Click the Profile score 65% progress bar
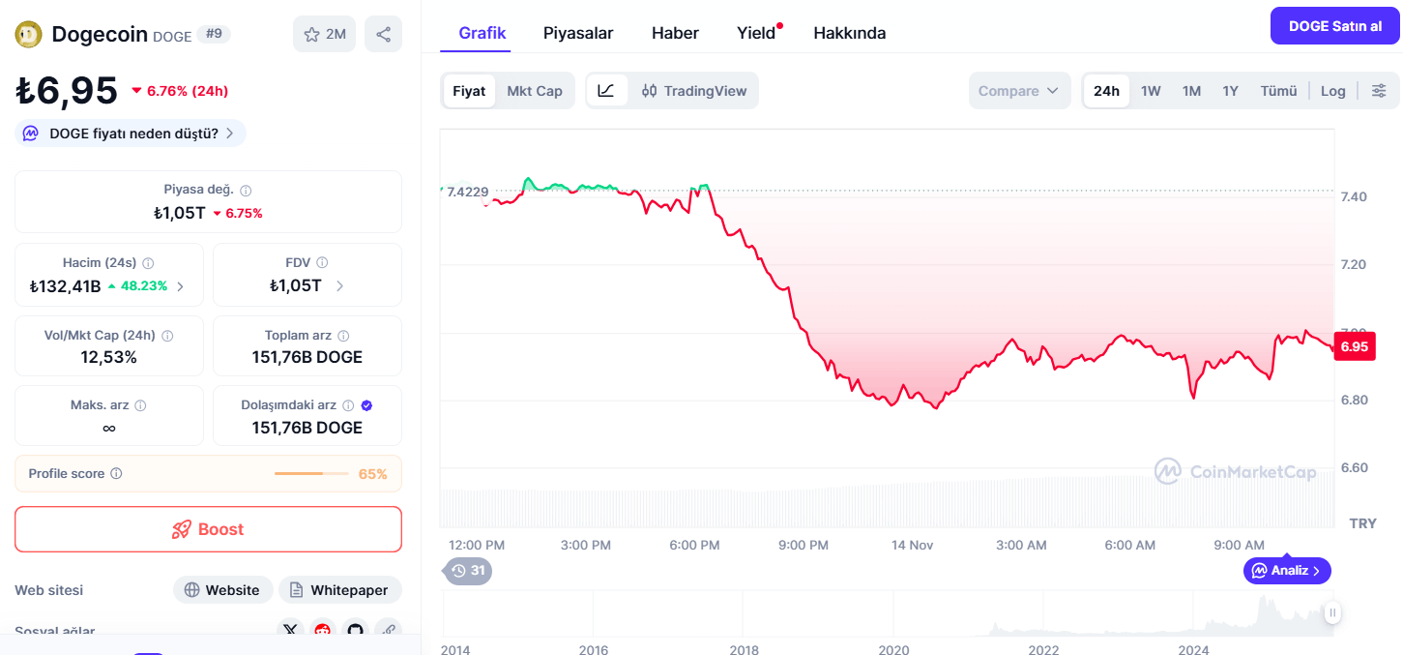1403x655 pixels. pyautogui.click(x=311, y=474)
